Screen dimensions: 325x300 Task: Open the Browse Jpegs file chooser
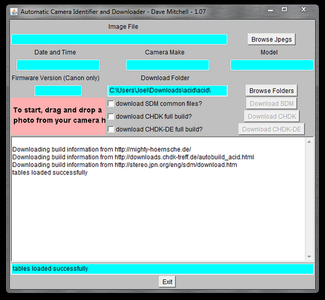[272, 39]
